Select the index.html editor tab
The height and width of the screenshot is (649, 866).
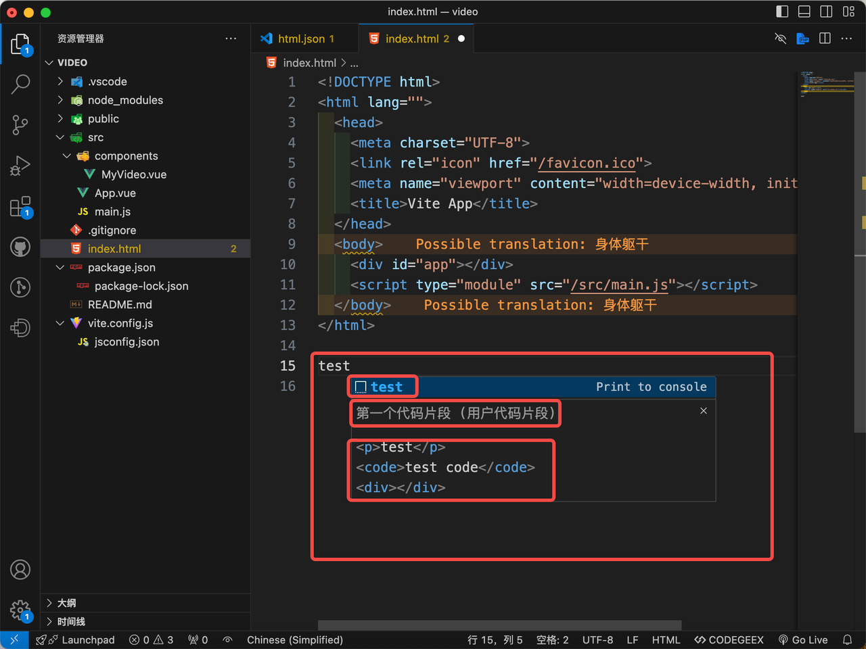[x=411, y=39]
